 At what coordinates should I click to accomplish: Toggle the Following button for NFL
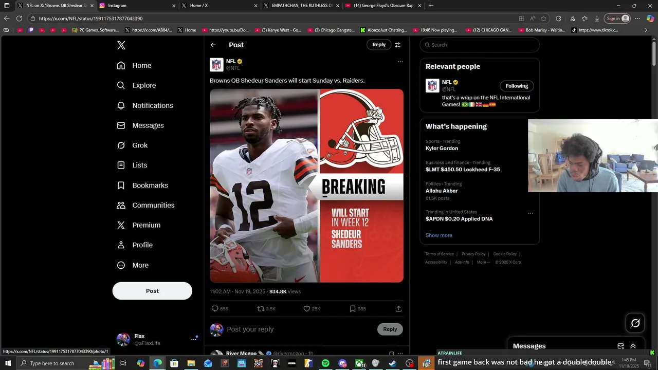(517, 86)
